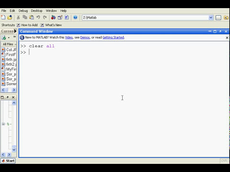Select the firth2.j file
This screenshot has height=172, width=230.
click(9, 64)
